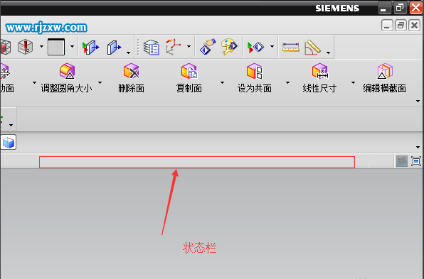Click the 删除面 (Delete Face) tool
The image size is (424, 279).
pyautogui.click(x=132, y=78)
